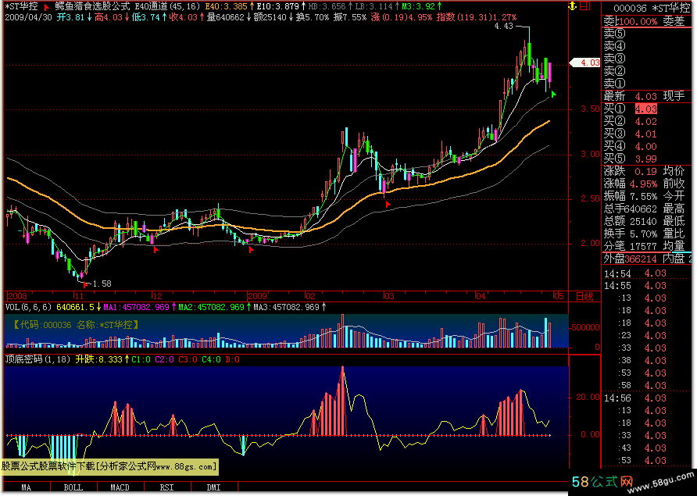
Task: Click the red flag icon next to *ST华控 title
Action: tap(47, 8)
